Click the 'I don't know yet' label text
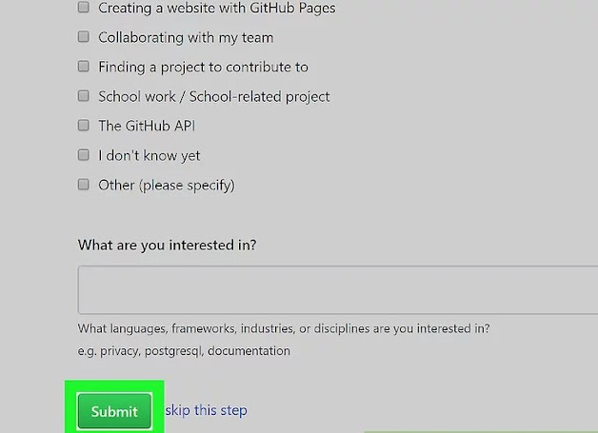This screenshot has width=598, height=433. pyautogui.click(x=149, y=155)
